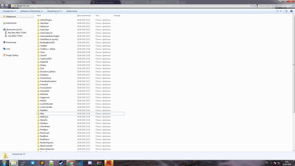This screenshot has width=295, height=166.
Task: Open Telegram from the taskbar
Action: click(33, 163)
